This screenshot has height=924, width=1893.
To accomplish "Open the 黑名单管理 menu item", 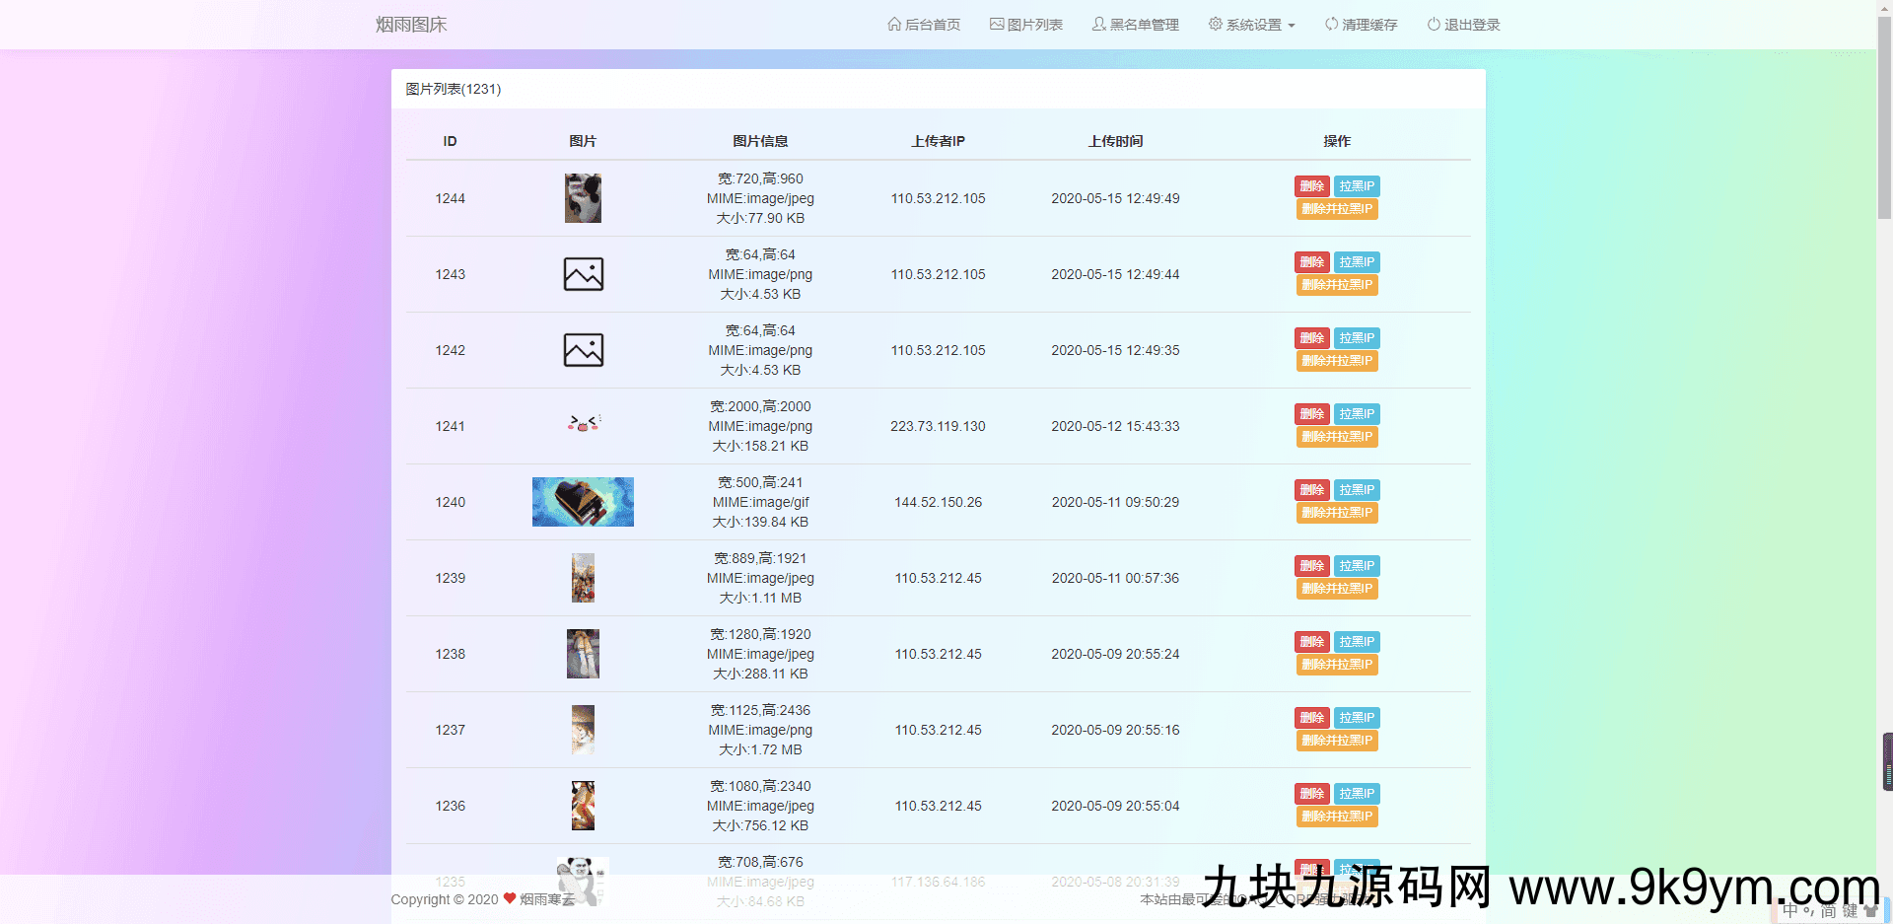I will 1144,25.
